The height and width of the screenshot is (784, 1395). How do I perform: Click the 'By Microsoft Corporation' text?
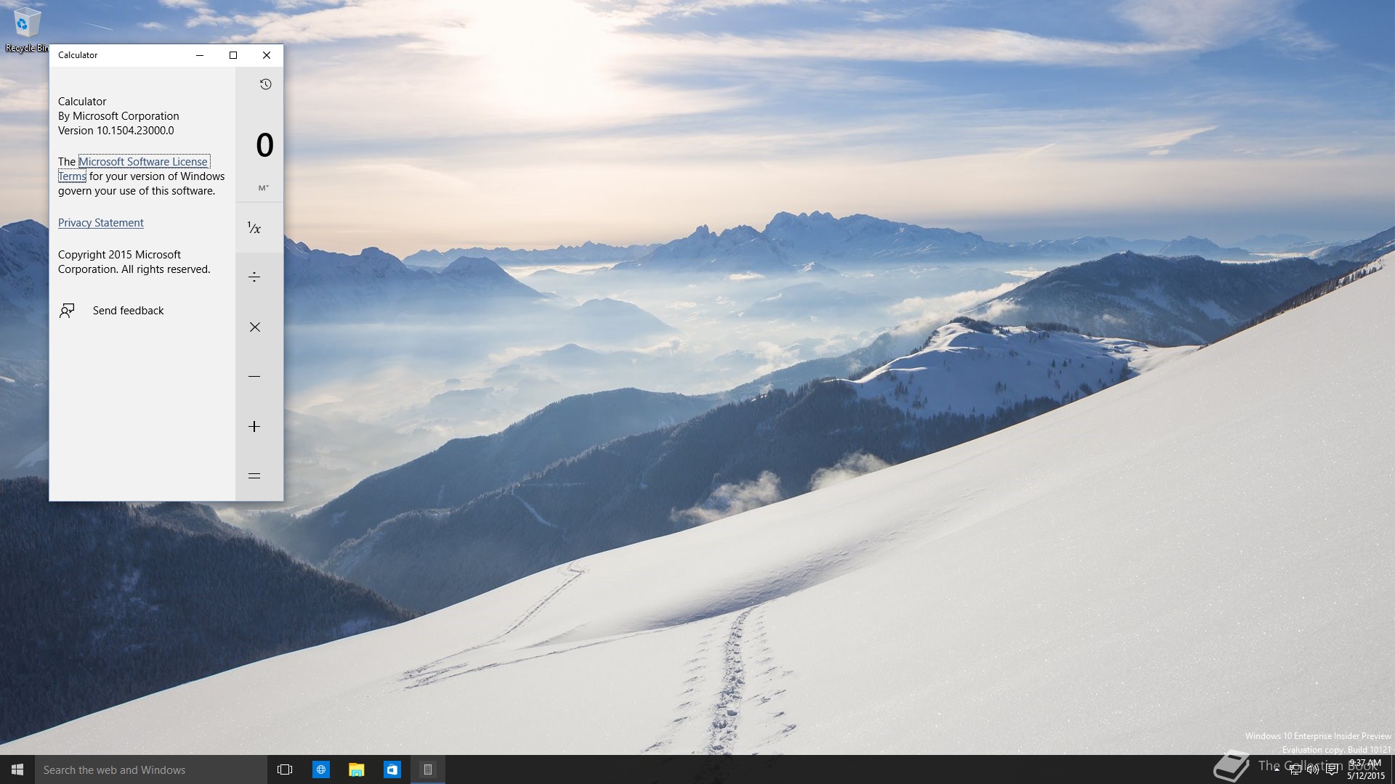(118, 116)
